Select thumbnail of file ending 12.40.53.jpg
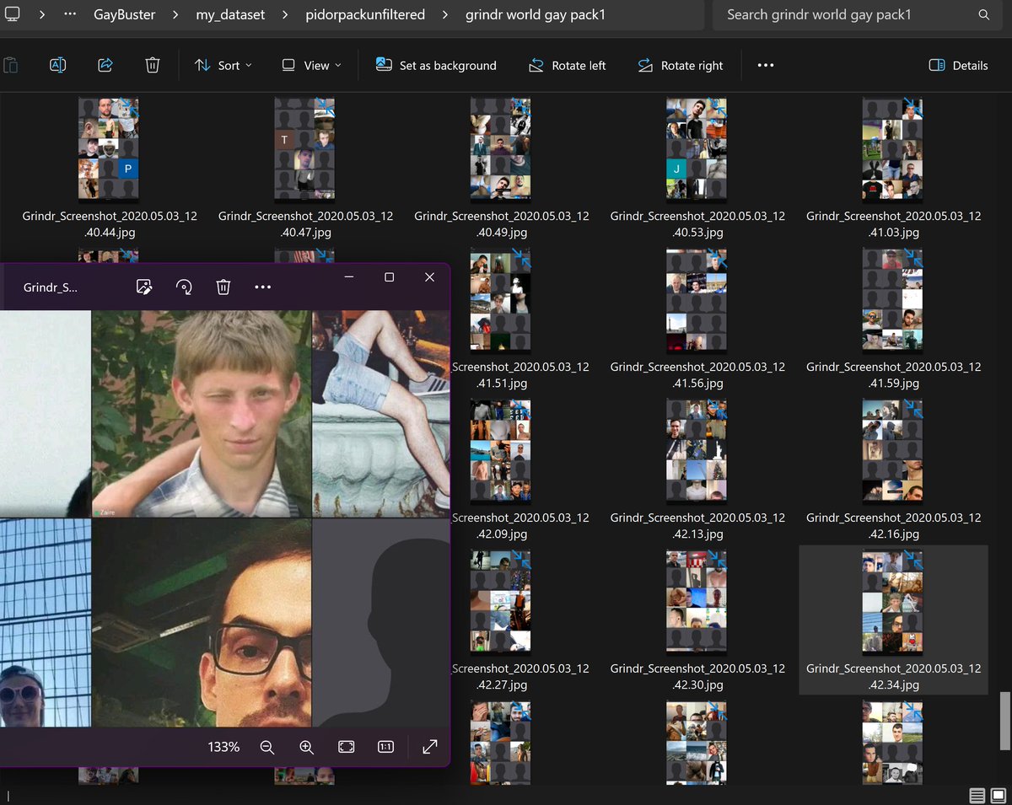 point(697,151)
